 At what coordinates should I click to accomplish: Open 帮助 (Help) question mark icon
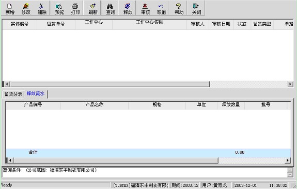point(179,9)
